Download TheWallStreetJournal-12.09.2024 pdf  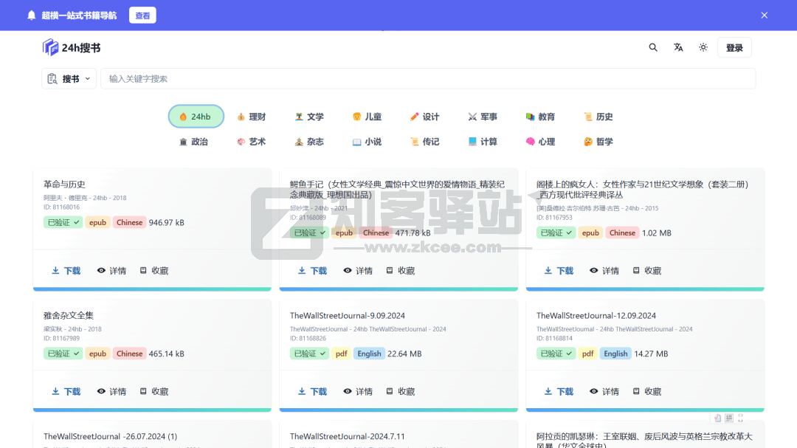(x=559, y=392)
